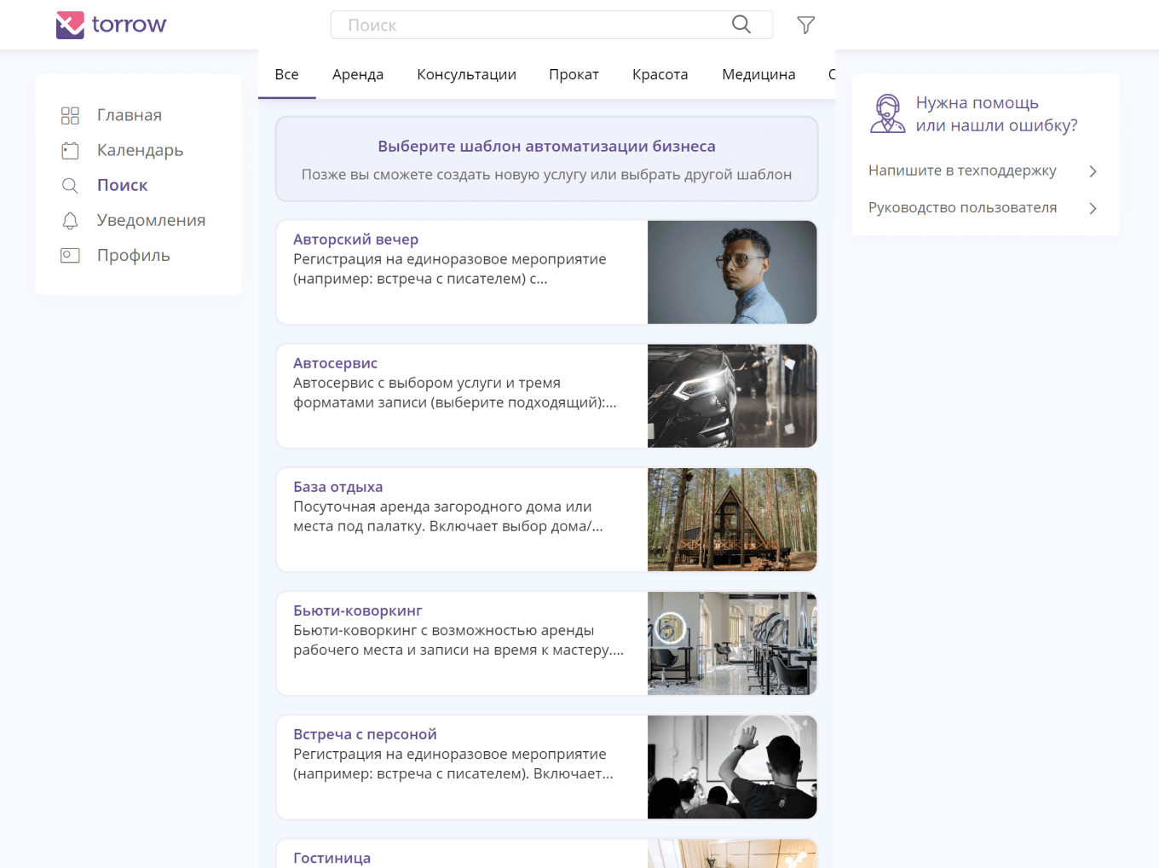Click the Torrow logo icon
Image resolution: width=1159 pixels, height=868 pixels.
pyautogui.click(x=70, y=25)
